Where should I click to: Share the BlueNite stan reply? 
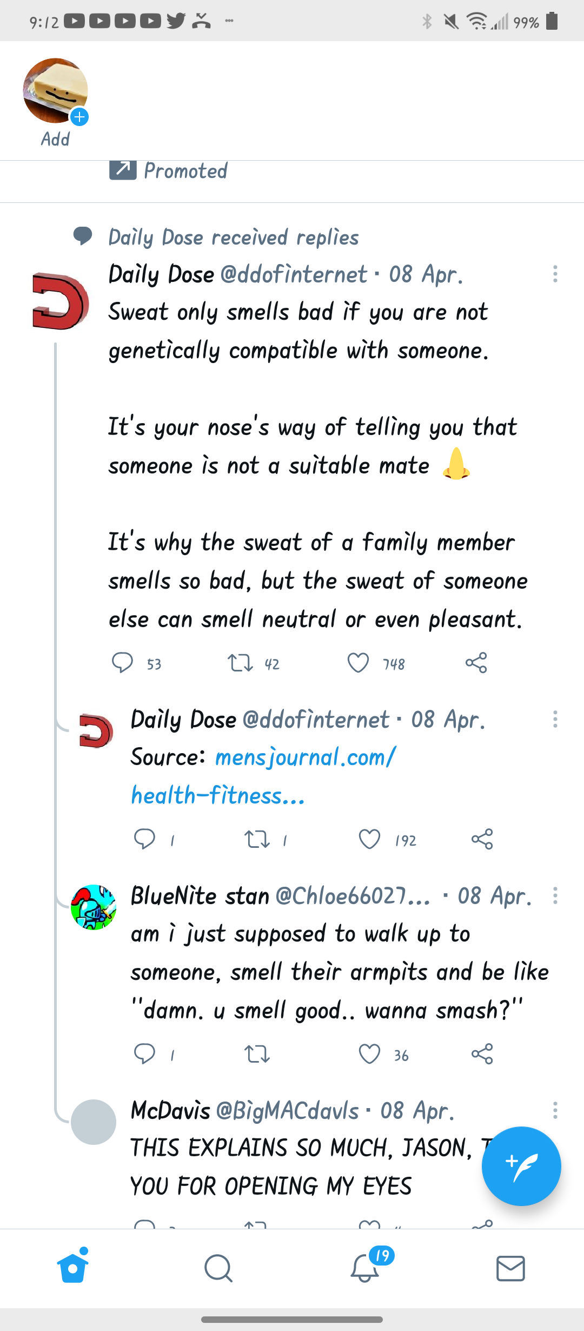[482, 1054]
